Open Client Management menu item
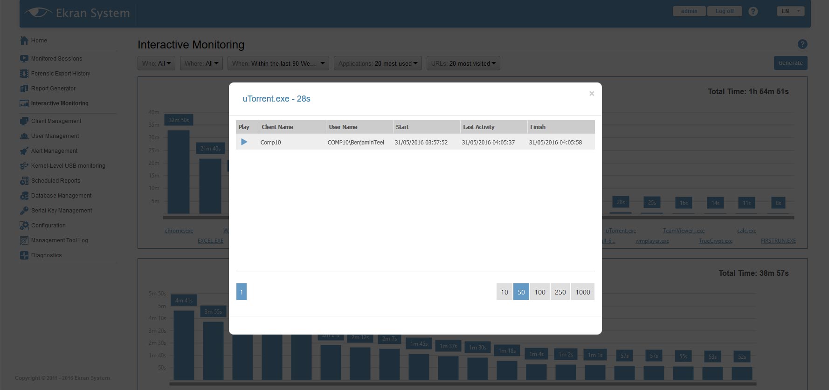 click(56, 121)
